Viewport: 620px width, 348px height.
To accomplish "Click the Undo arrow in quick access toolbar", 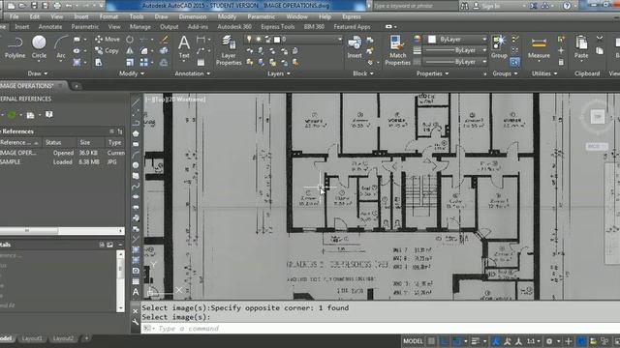I will [69, 6].
